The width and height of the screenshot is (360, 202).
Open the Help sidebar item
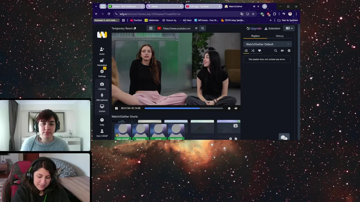tap(102, 122)
